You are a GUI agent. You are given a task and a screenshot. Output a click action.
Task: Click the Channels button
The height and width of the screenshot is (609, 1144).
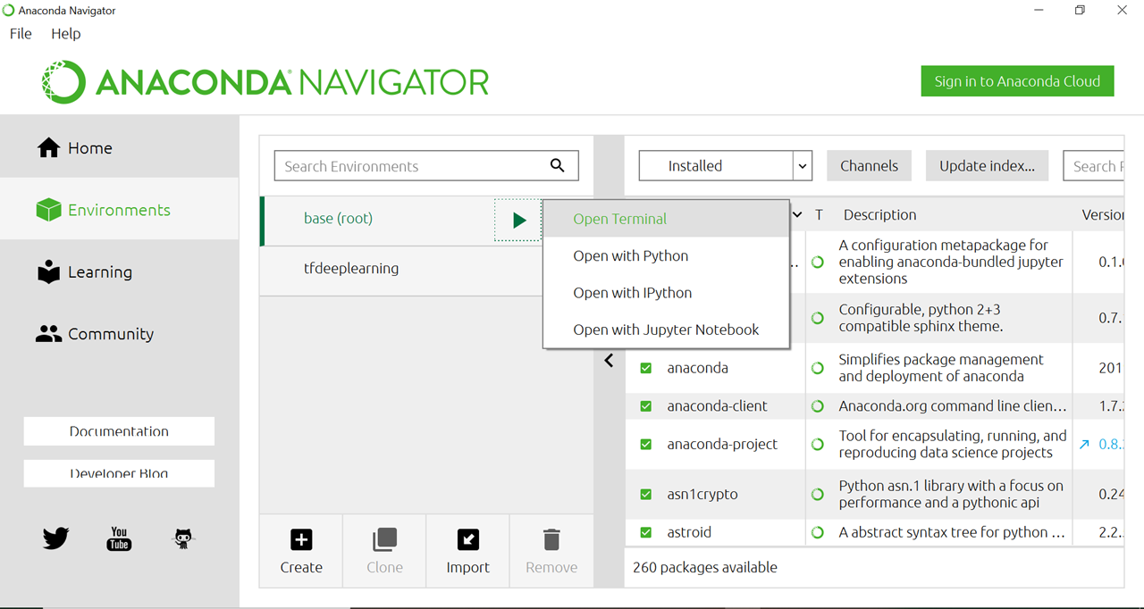pyautogui.click(x=869, y=165)
